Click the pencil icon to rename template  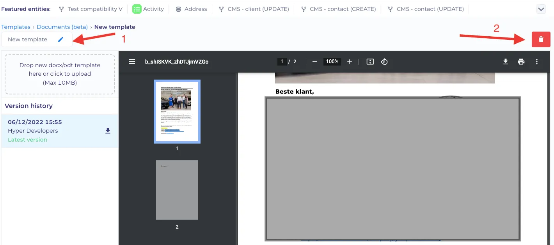pos(60,39)
